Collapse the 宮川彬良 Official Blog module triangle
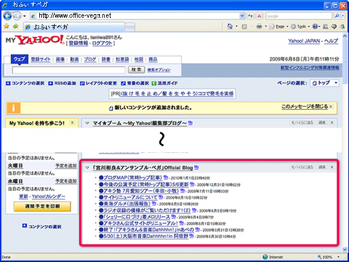The image size is (349, 262). pyautogui.click(x=87, y=168)
